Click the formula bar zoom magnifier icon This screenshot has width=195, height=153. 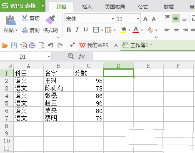pyautogui.click(x=71, y=56)
